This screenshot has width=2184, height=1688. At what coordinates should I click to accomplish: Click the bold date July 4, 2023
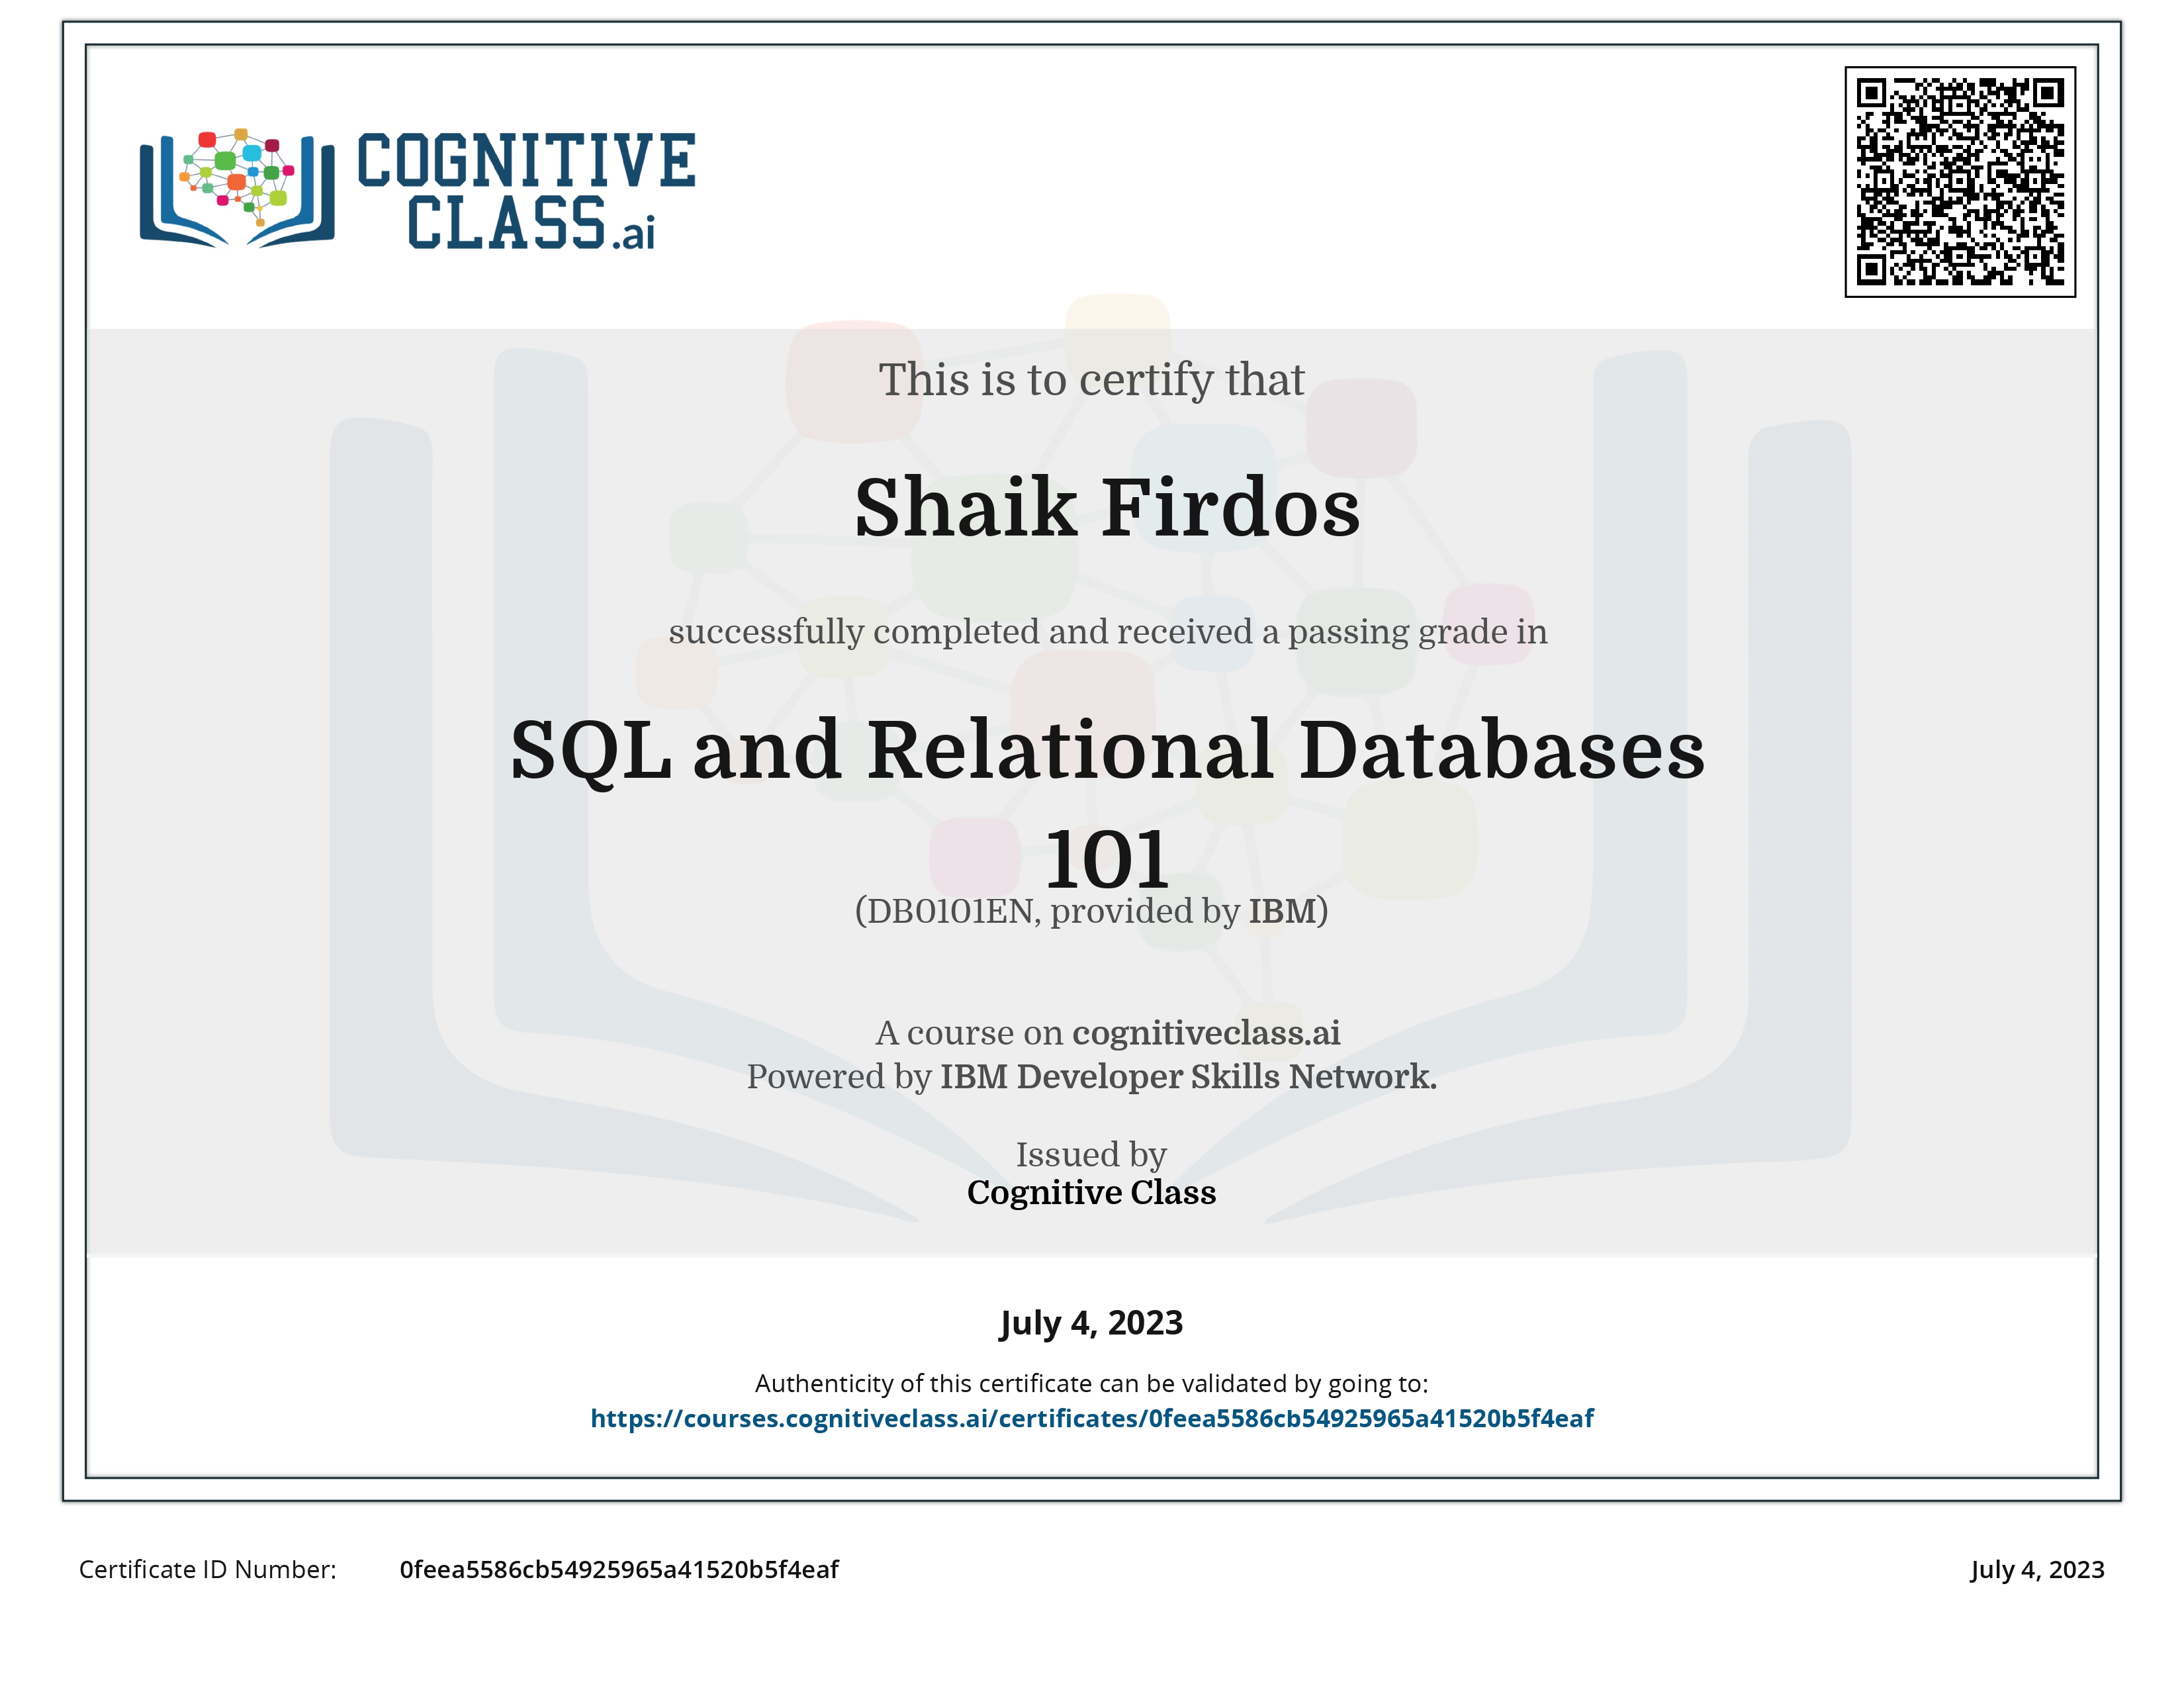point(1091,1323)
